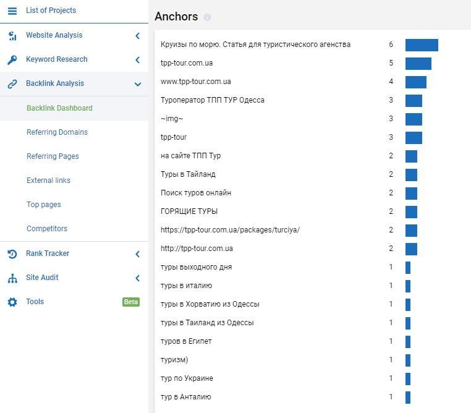471x413 pixels.
Task: Go to Referring Domains
Action: click(x=57, y=132)
